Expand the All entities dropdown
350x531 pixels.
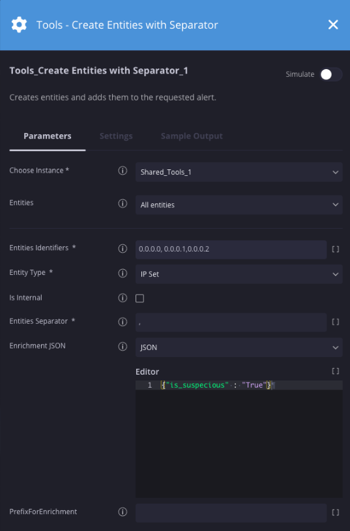pyautogui.click(x=239, y=205)
